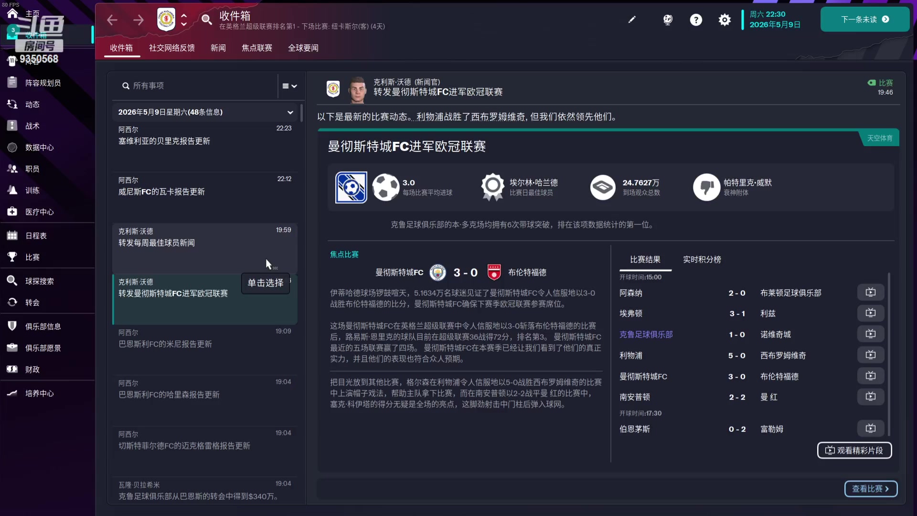The width and height of the screenshot is (917, 516).
Task: Open the 实时积分榜 standings tab
Action: pos(701,259)
